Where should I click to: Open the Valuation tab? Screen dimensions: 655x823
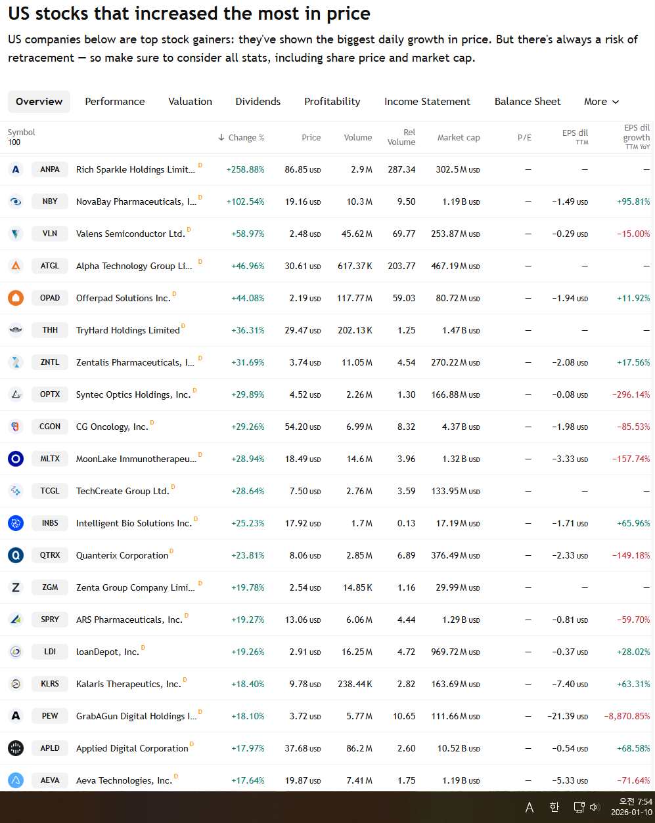point(190,102)
